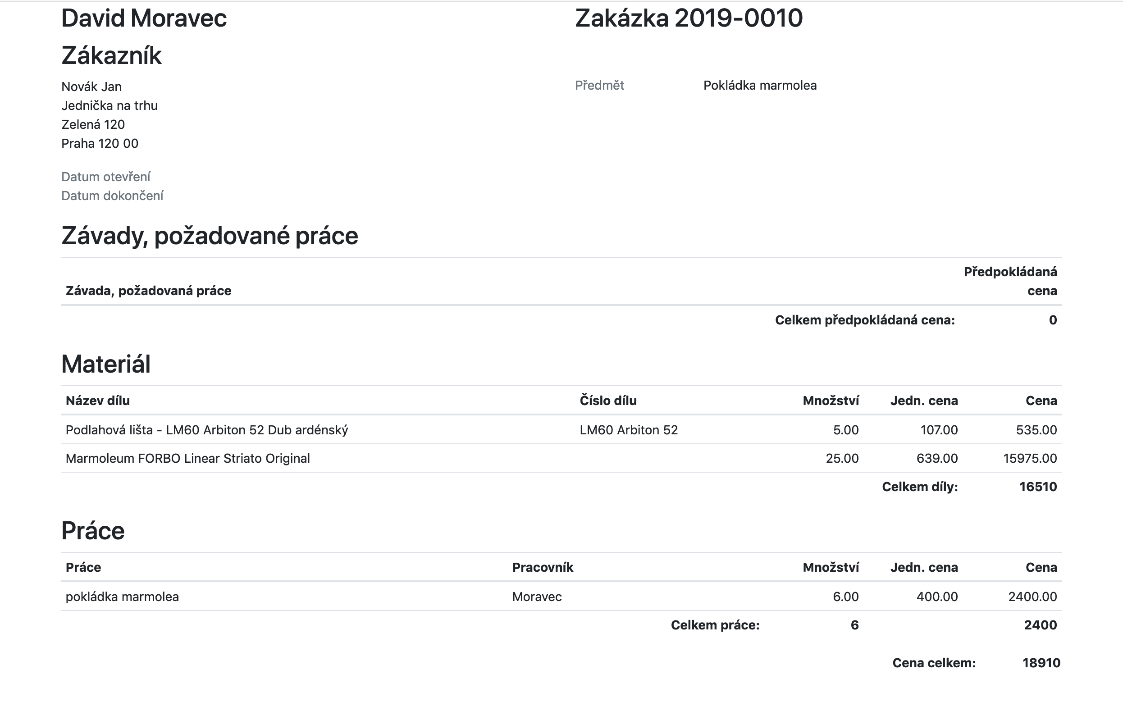Click the Závady, požadované práce heading
This screenshot has width=1123, height=720.
coord(210,236)
